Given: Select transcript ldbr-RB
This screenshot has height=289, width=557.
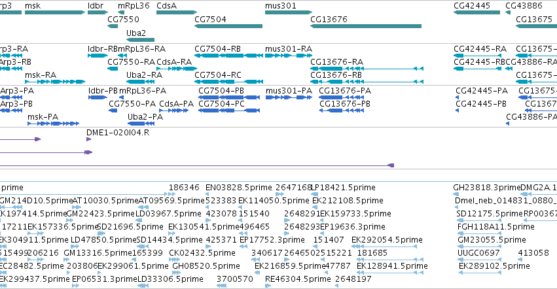Looking at the screenshot, I should click(x=98, y=56).
